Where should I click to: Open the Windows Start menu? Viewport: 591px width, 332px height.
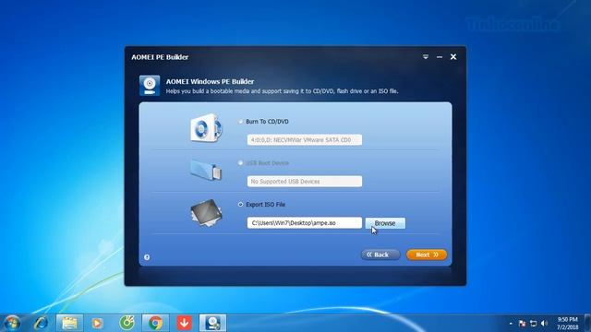point(12,323)
